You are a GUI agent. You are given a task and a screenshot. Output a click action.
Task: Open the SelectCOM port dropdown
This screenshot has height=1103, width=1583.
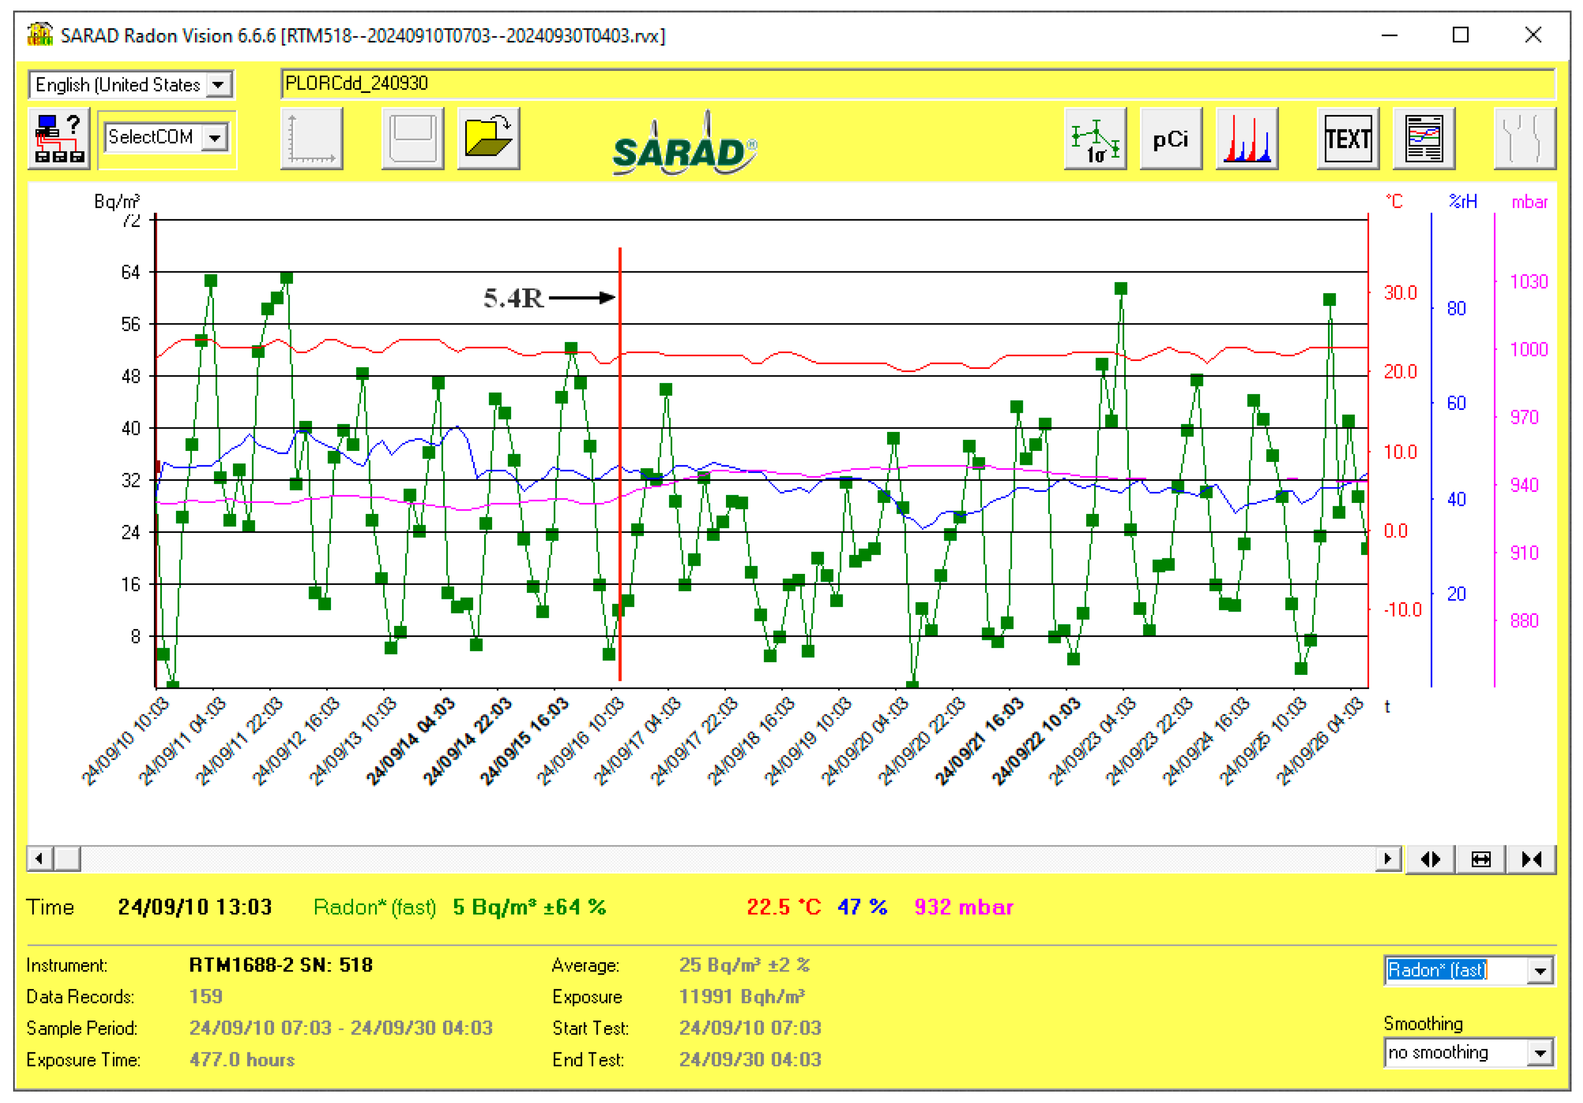(215, 137)
